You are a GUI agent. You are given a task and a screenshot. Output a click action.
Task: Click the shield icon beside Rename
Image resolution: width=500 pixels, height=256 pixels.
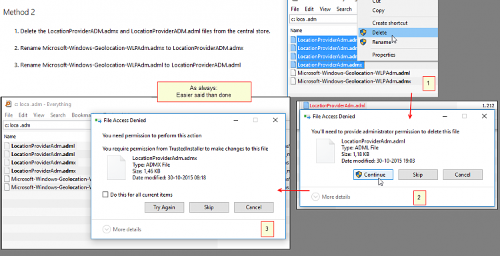point(363,42)
